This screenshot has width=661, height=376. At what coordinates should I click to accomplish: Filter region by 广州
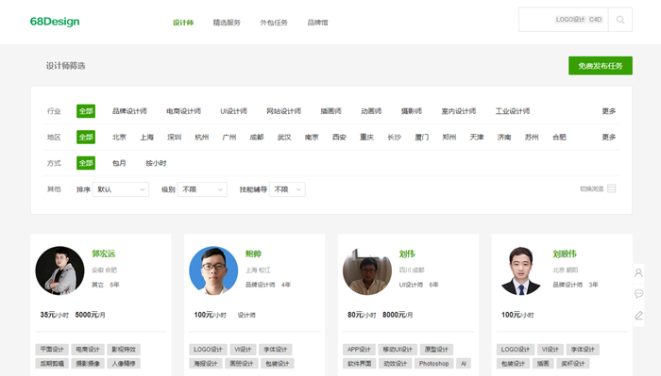tap(229, 137)
